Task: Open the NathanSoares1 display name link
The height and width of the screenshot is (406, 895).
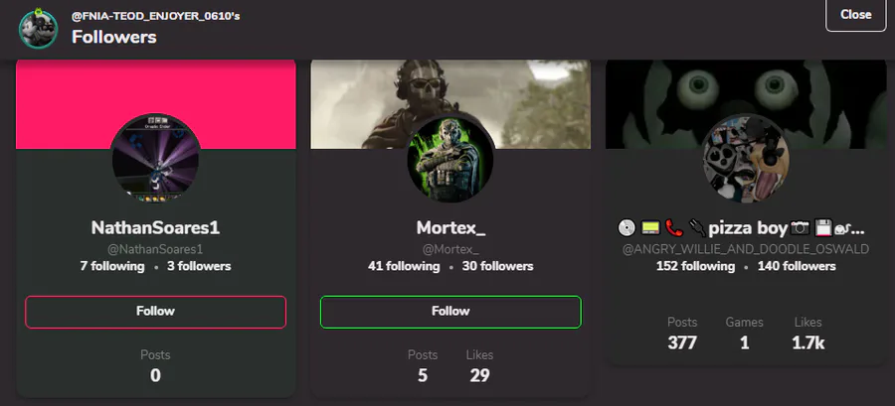Action: (155, 227)
